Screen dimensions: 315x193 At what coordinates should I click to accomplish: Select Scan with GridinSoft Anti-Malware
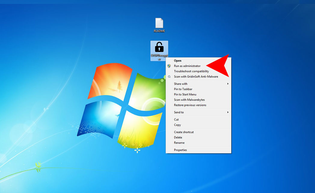196,77
